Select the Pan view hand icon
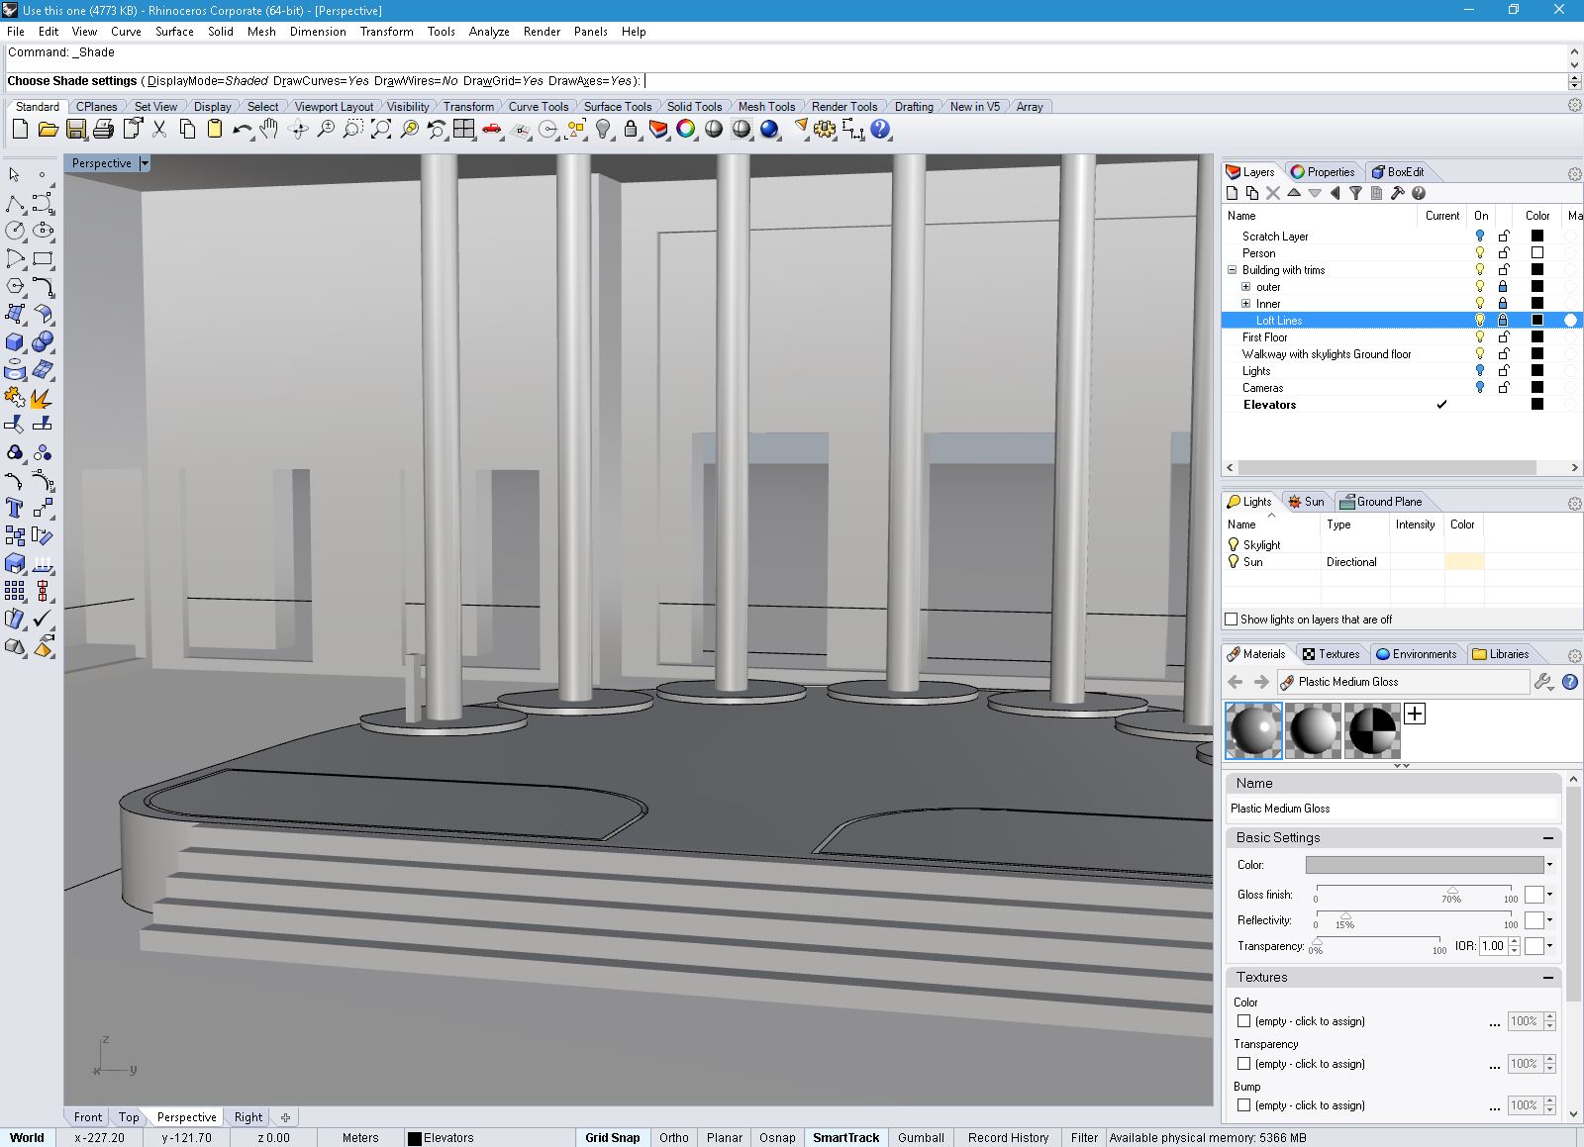The image size is (1584, 1147). point(269,130)
